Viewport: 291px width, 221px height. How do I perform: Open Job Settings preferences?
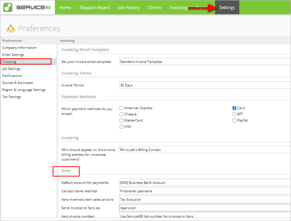coord(11,69)
